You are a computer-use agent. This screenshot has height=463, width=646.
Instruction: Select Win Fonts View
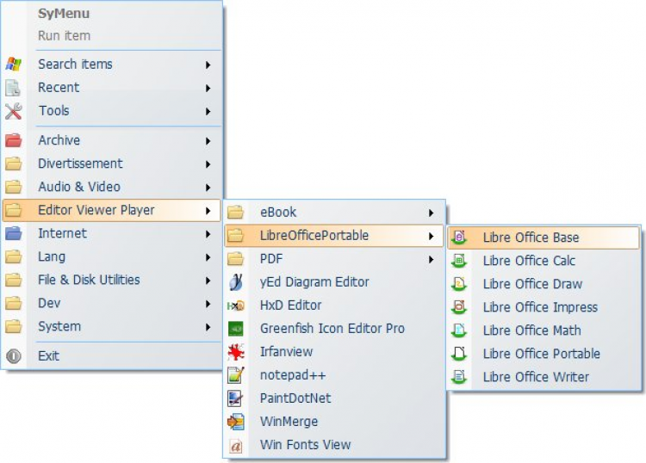(305, 445)
